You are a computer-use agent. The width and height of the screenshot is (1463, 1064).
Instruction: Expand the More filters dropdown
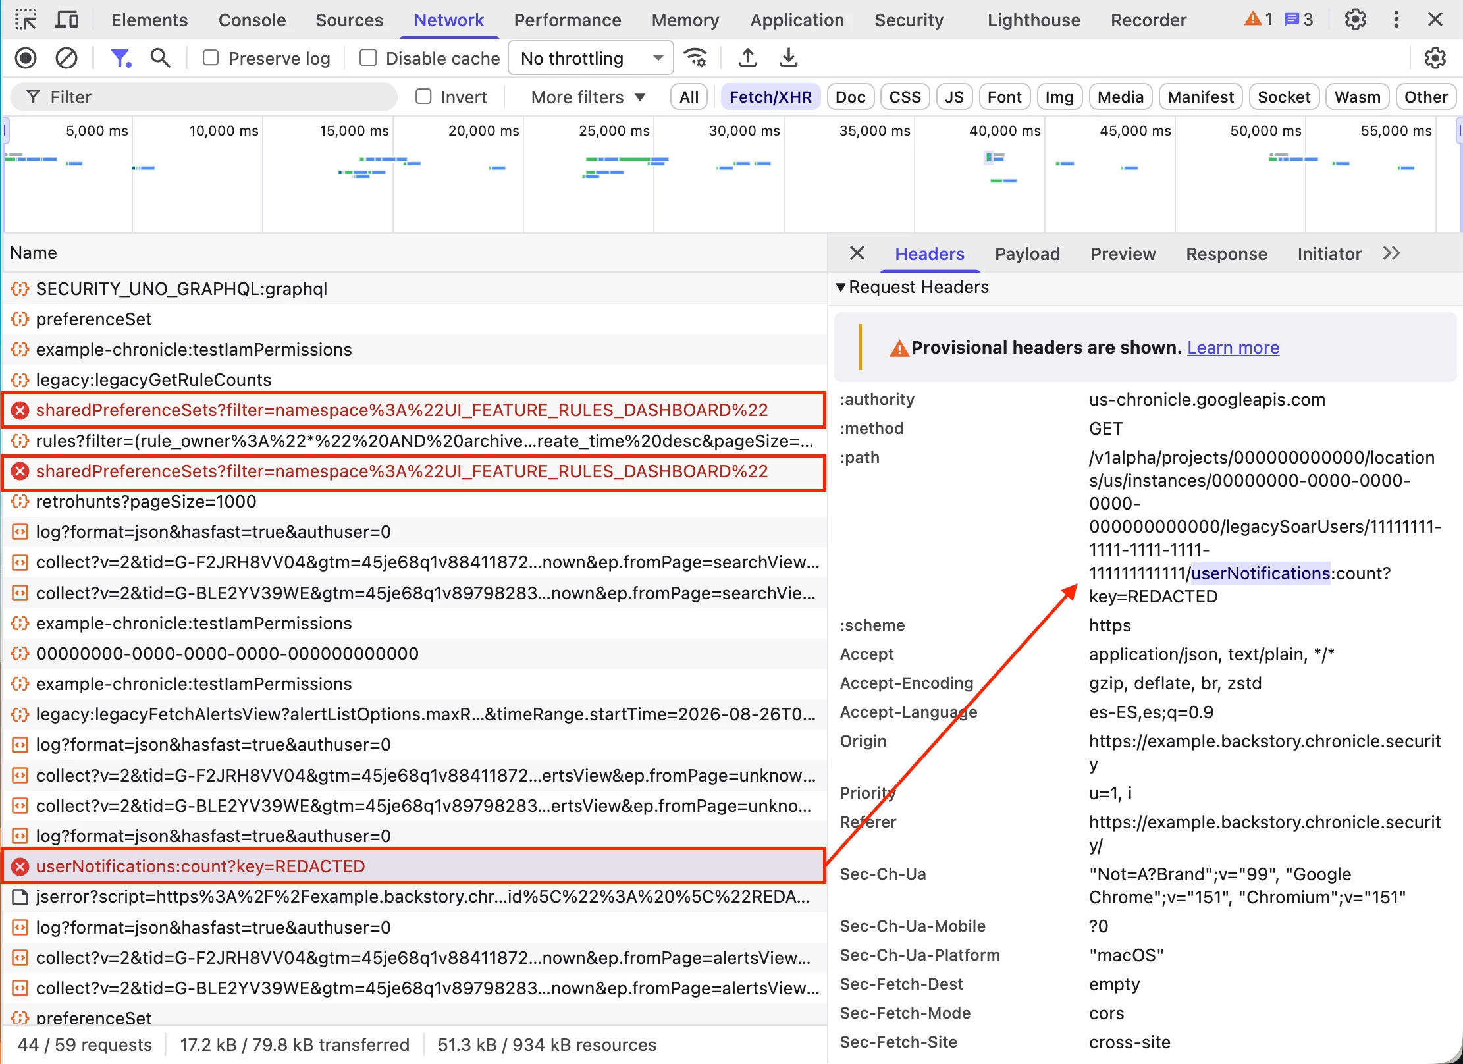588,97
